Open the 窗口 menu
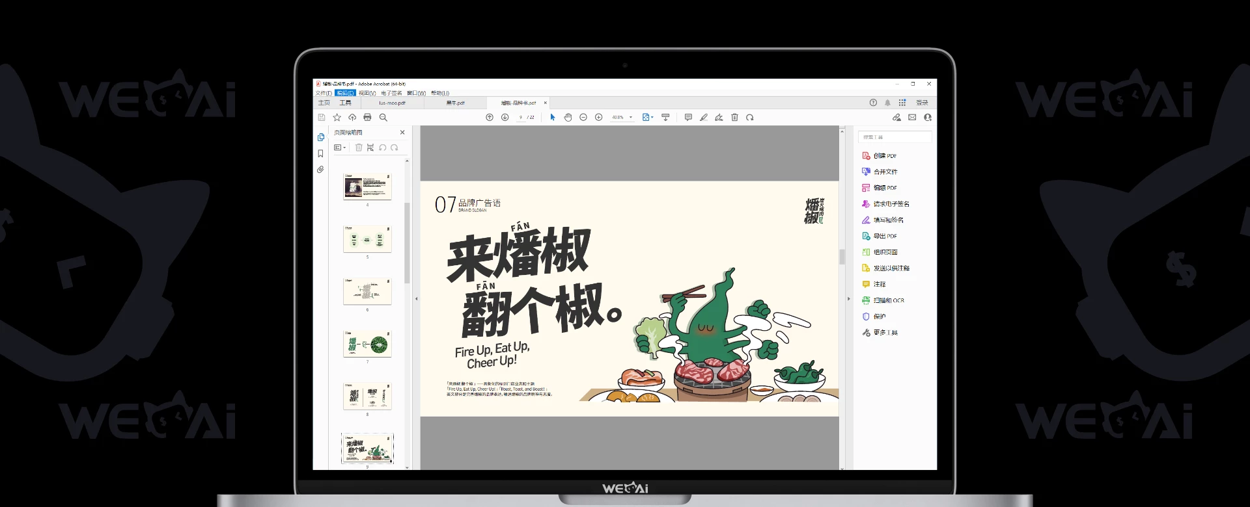 (416, 93)
